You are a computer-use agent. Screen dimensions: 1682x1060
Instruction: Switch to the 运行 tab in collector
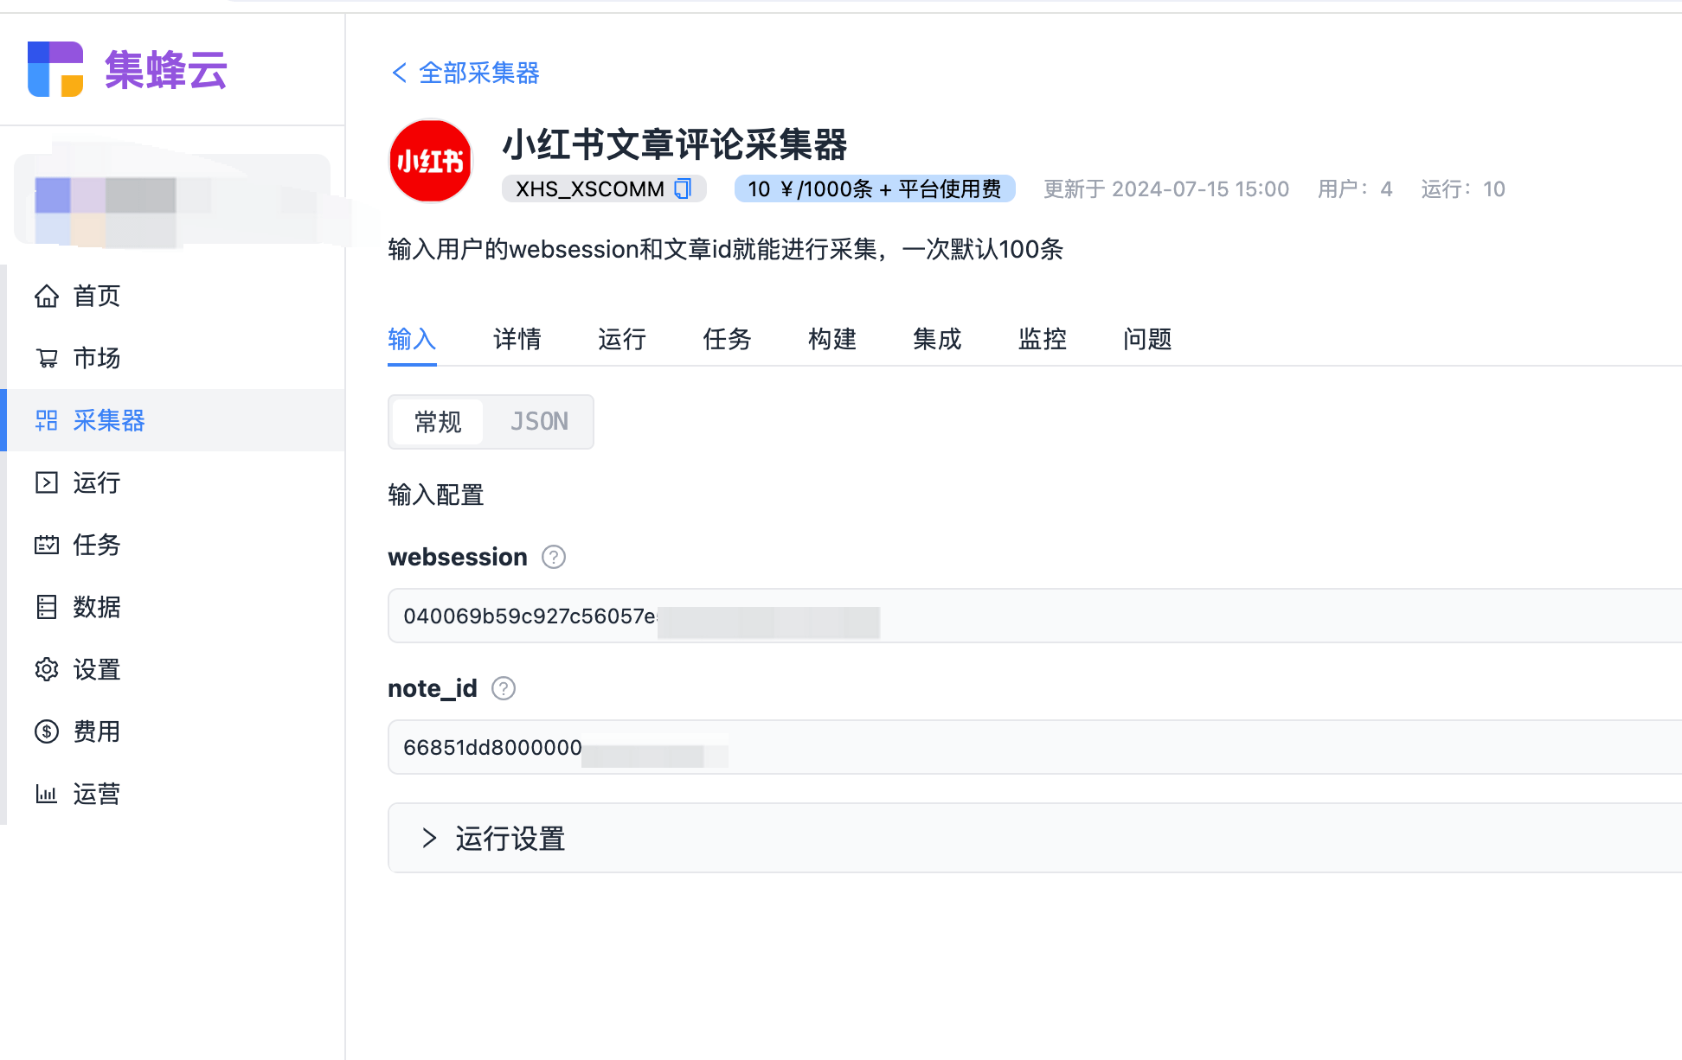pos(622,339)
